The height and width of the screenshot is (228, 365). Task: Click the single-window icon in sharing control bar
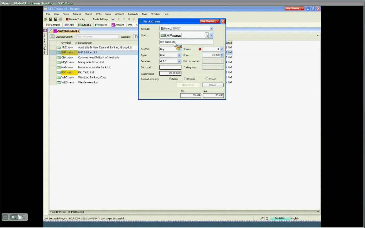14,217
